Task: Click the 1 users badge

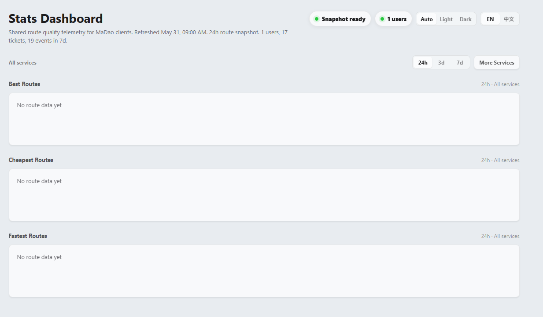Action: pos(393,19)
